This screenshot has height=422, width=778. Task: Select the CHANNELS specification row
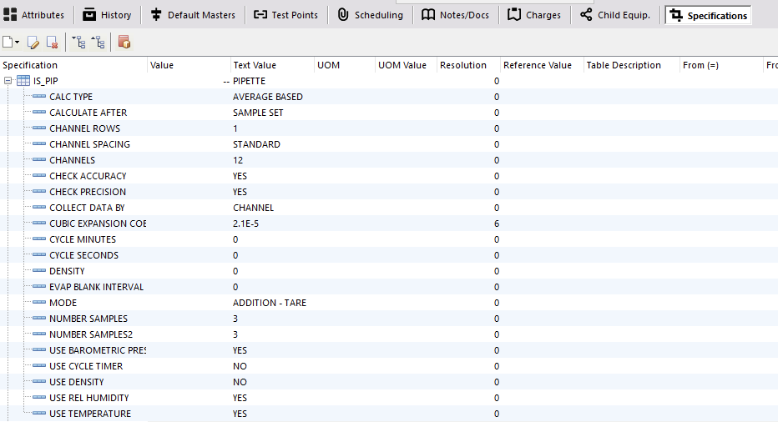[x=73, y=160]
